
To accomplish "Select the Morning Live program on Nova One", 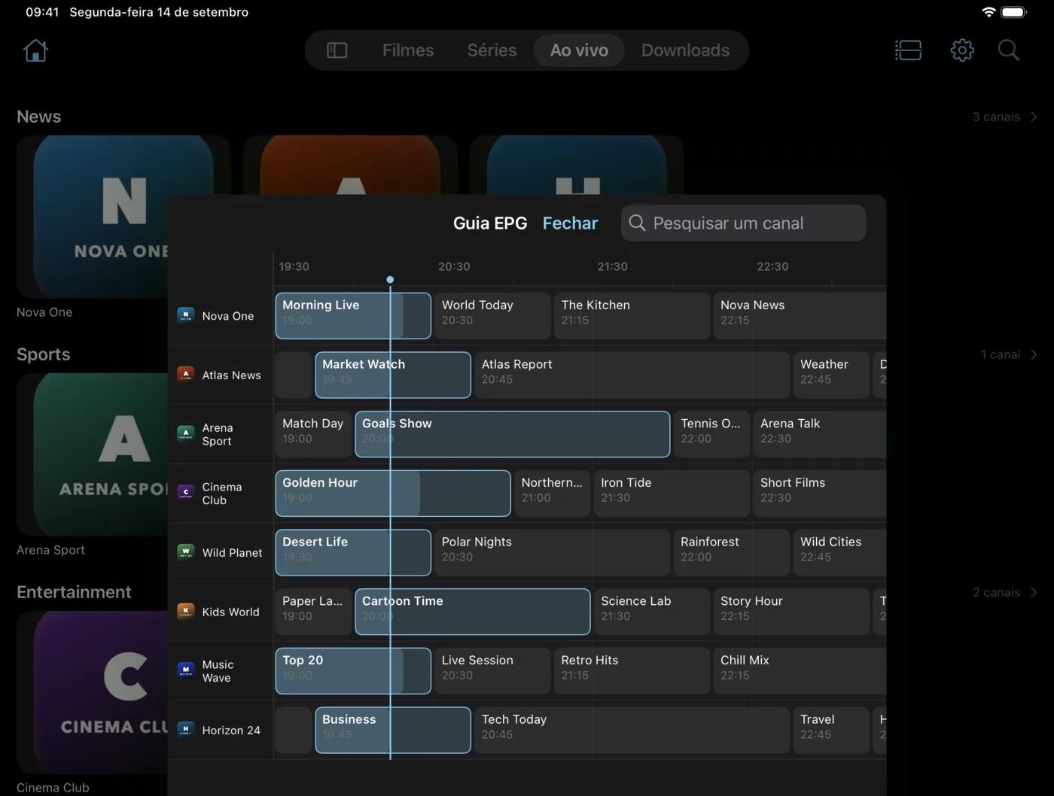I will [x=353, y=316].
